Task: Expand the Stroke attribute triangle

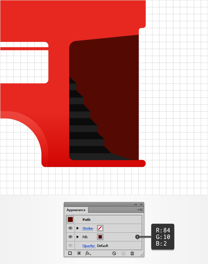Action: (x=78, y=228)
